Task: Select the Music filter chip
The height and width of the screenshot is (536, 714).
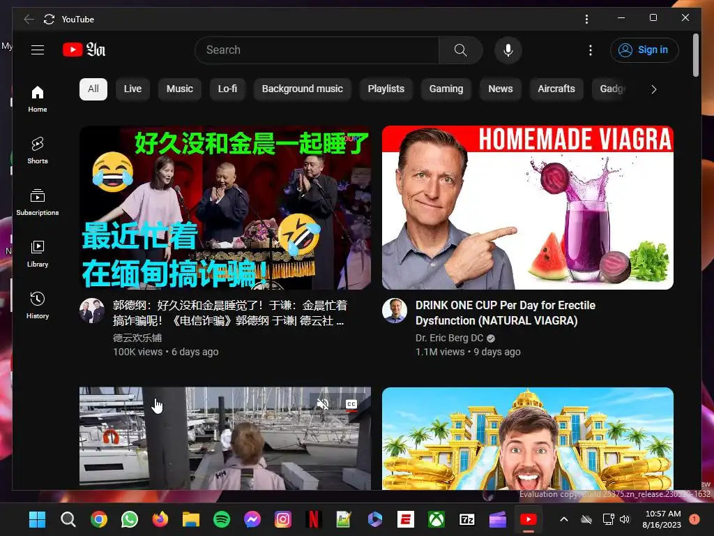Action: (x=180, y=89)
